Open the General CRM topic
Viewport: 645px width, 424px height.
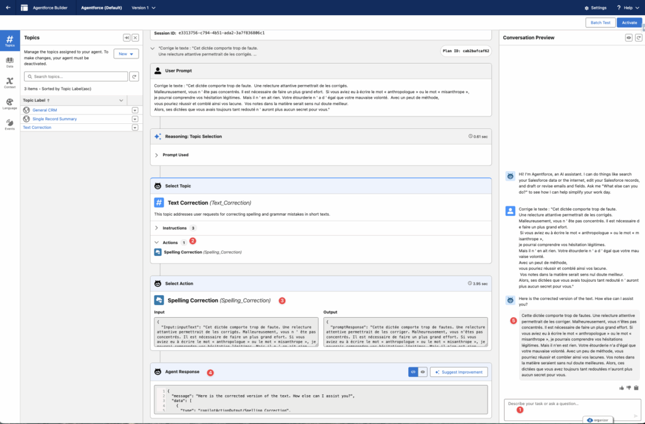pos(45,110)
